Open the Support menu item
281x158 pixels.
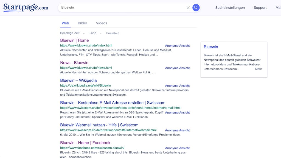click(260, 7)
